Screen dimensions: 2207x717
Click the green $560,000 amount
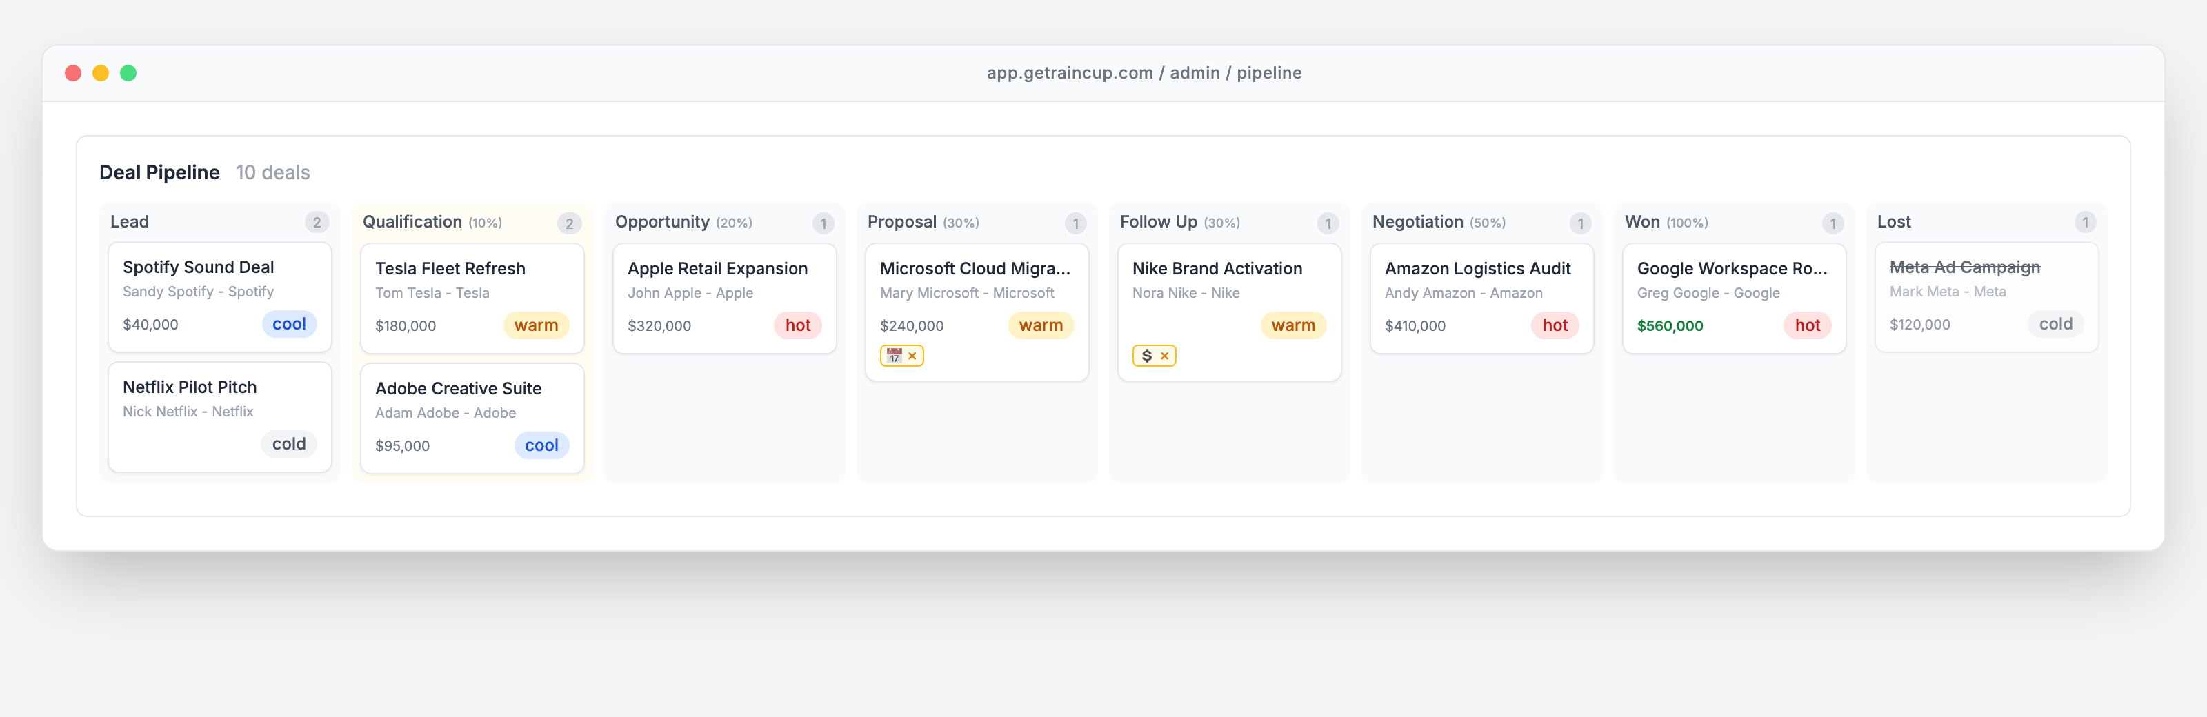pos(1670,325)
